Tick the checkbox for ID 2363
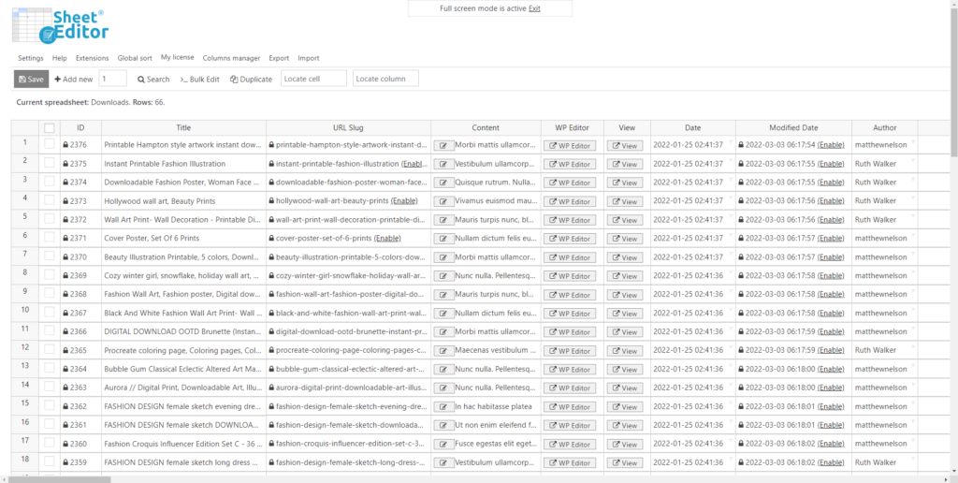The width and height of the screenshot is (958, 483). point(50,386)
